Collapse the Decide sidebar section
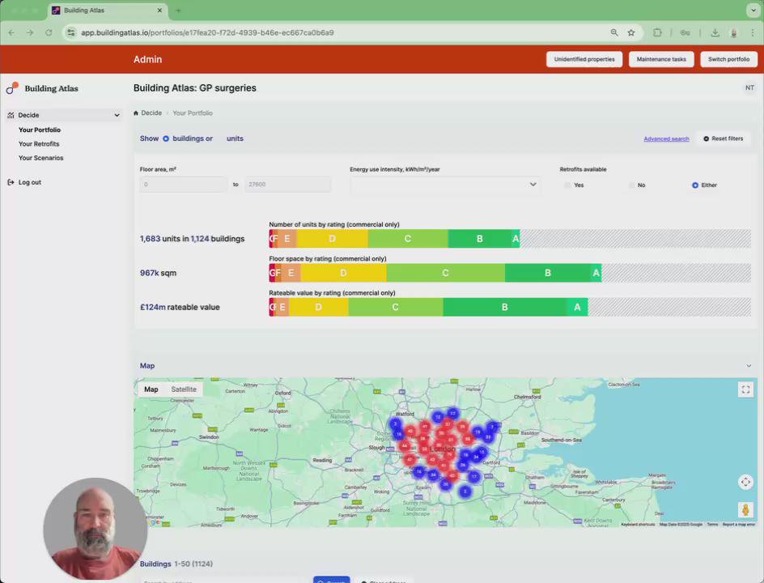Image resolution: width=764 pixels, height=583 pixels. 117,115
